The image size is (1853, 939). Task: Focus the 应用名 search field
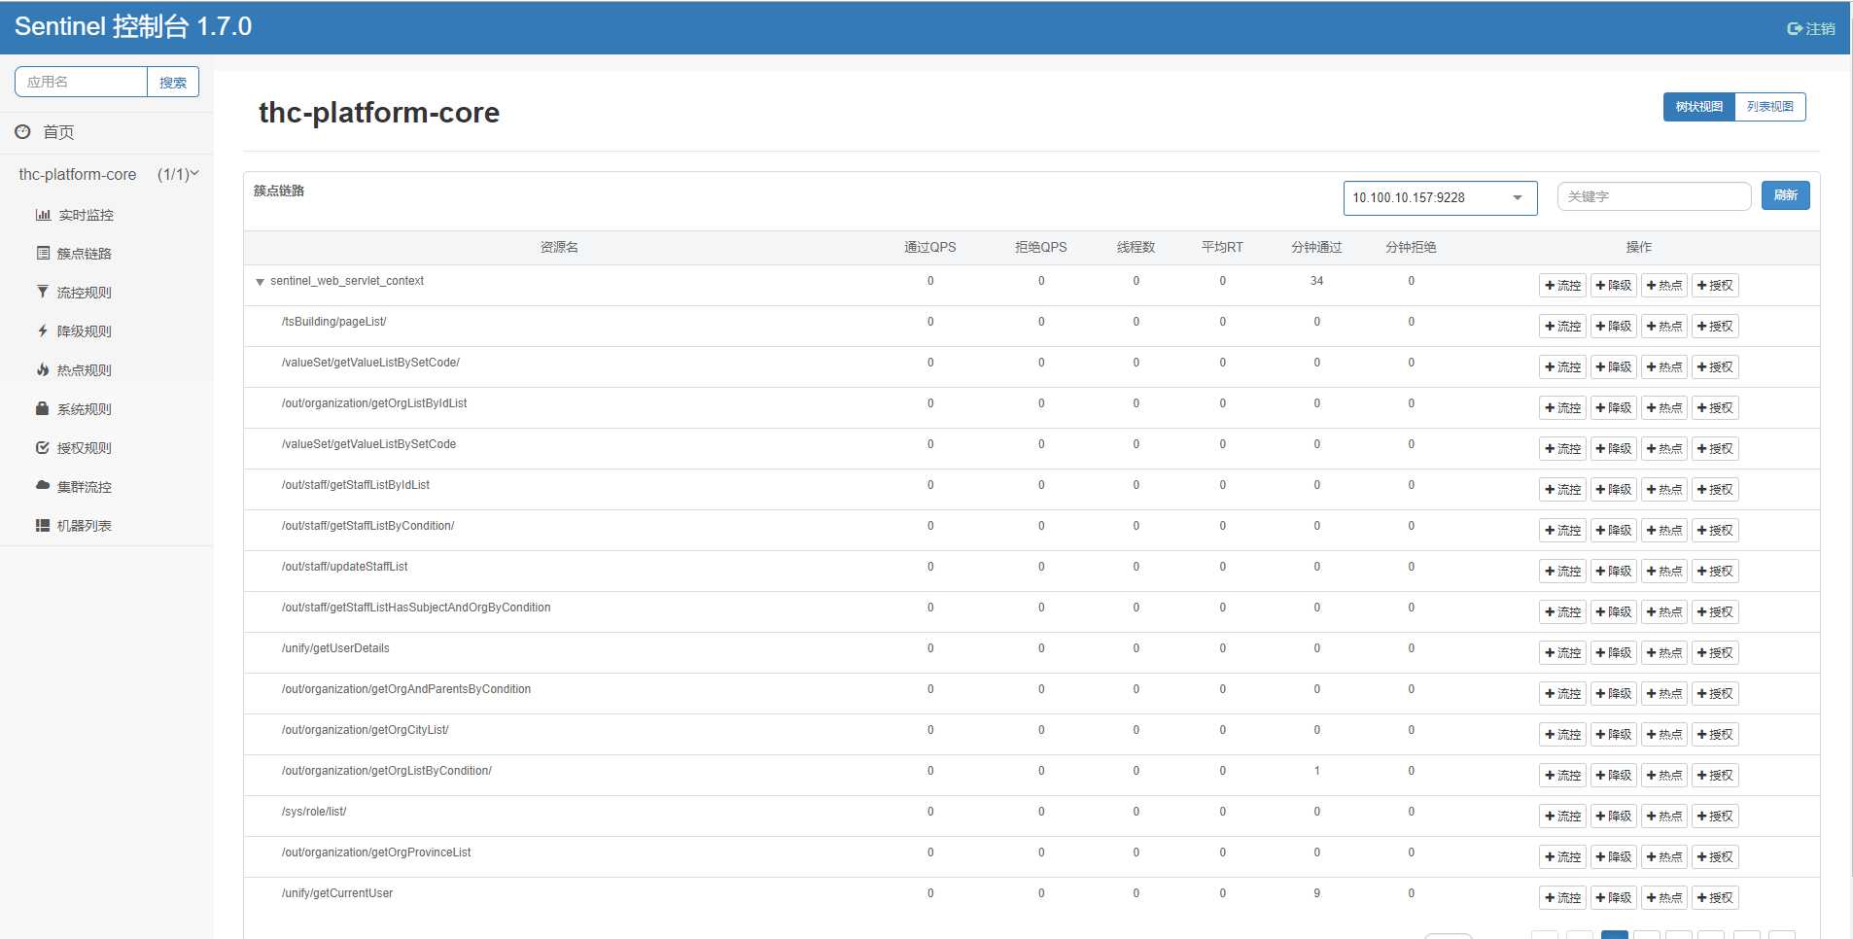click(x=82, y=83)
